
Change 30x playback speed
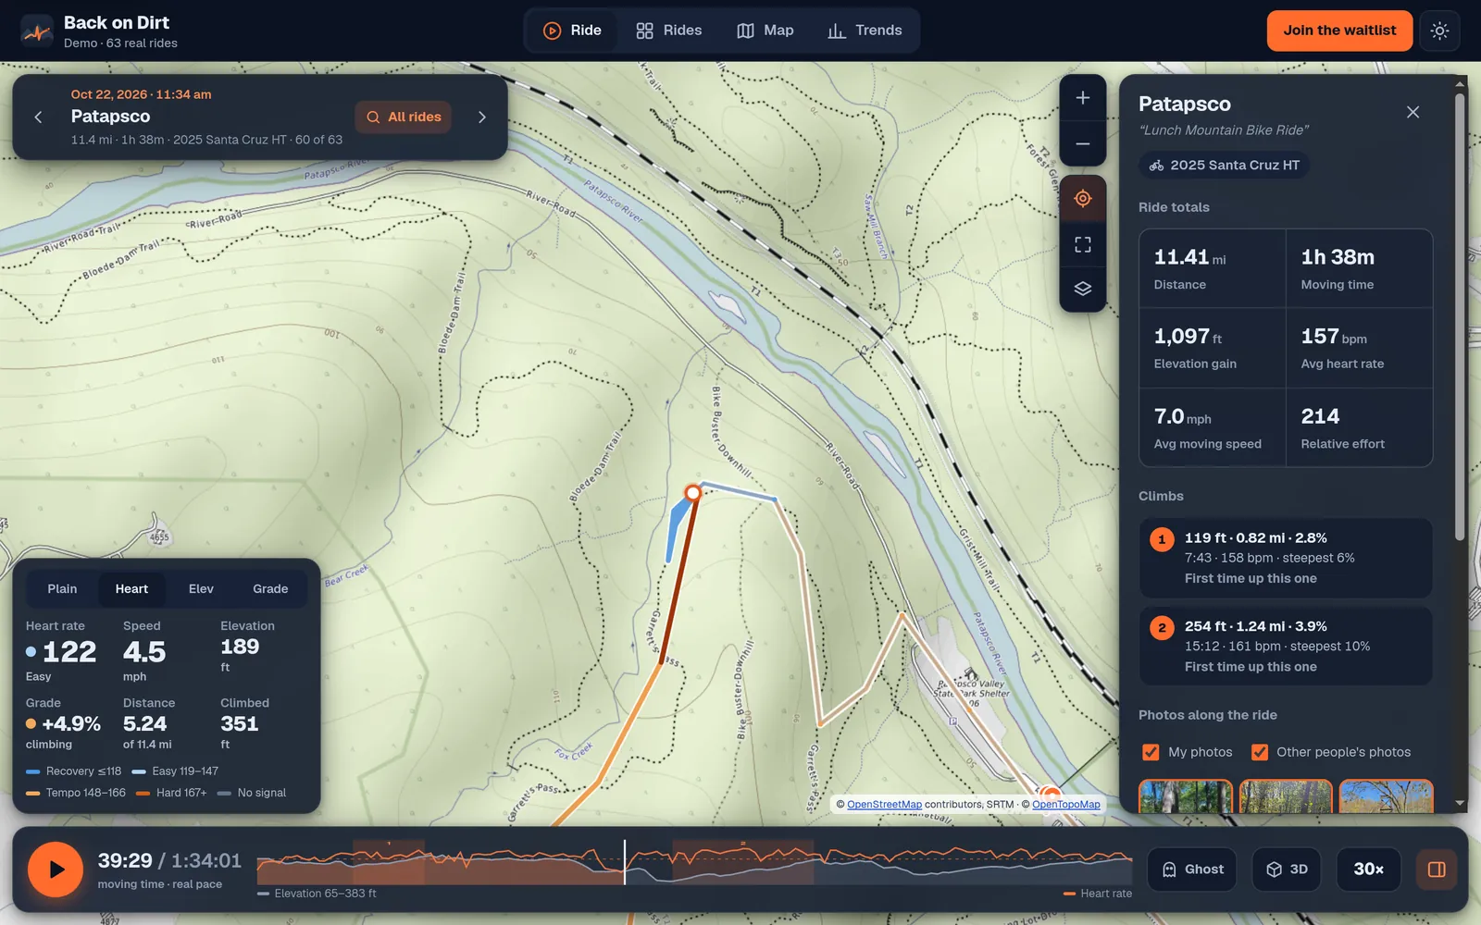(1368, 869)
